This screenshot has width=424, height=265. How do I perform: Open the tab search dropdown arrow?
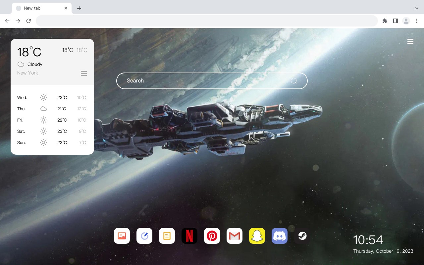pos(417,8)
